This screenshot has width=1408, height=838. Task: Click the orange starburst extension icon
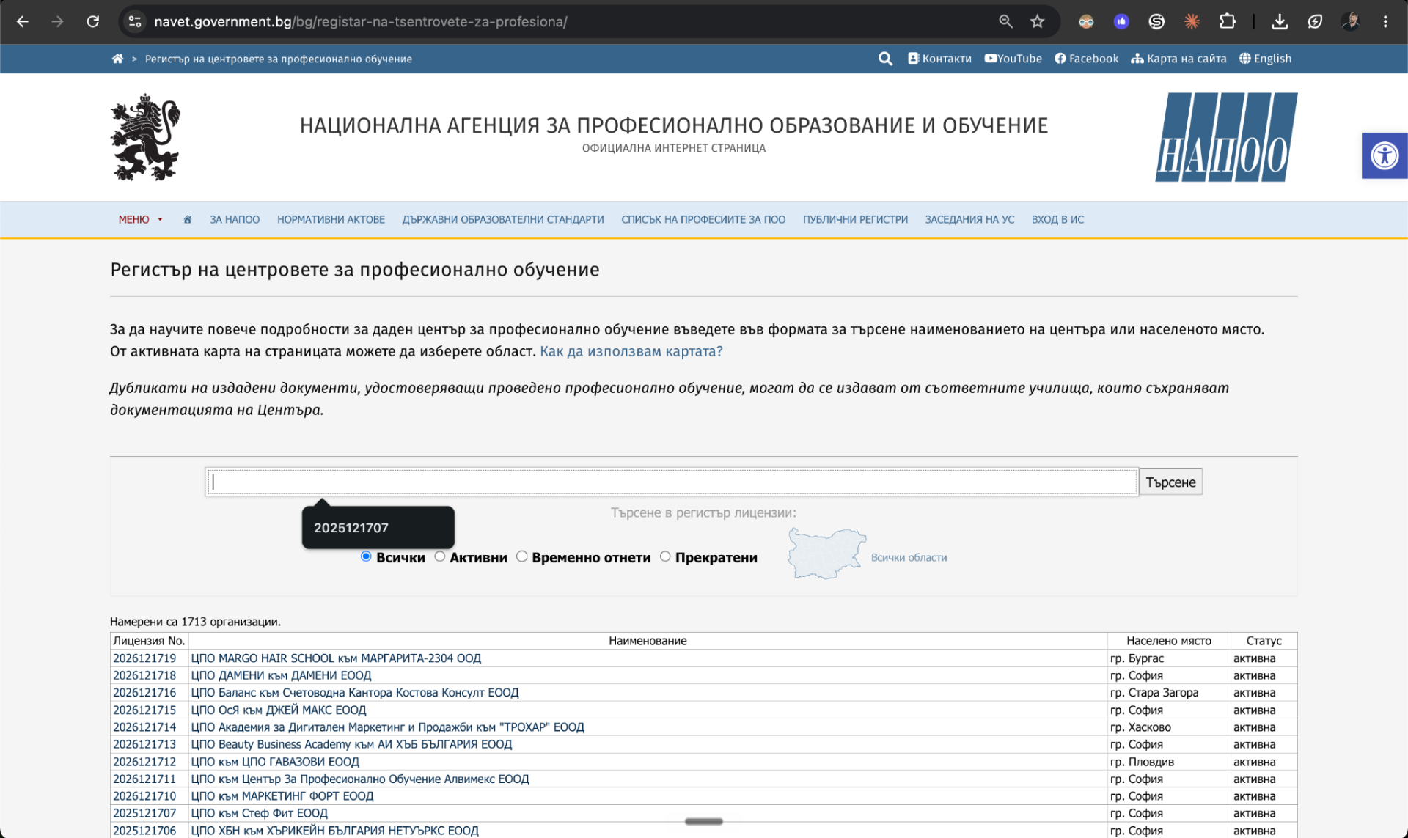click(x=1192, y=21)
